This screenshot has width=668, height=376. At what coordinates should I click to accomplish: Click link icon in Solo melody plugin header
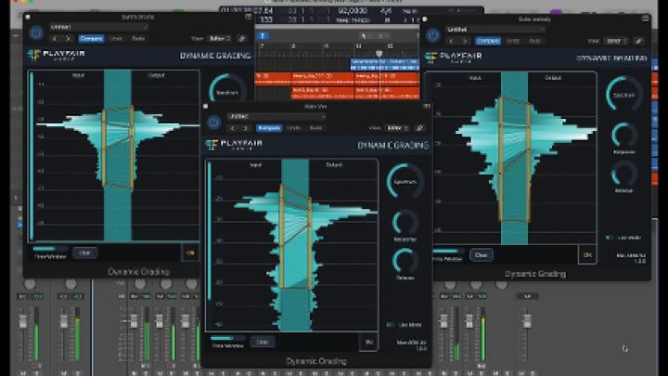click(x=639, y=41)
